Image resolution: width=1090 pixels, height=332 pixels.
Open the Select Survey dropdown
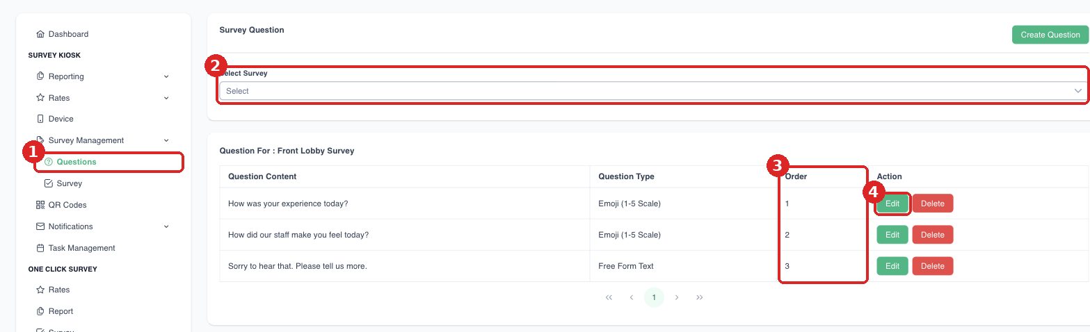653,91
